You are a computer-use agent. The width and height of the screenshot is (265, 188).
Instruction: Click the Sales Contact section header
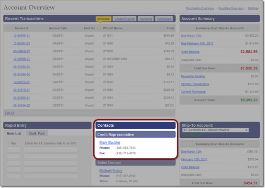135,163
